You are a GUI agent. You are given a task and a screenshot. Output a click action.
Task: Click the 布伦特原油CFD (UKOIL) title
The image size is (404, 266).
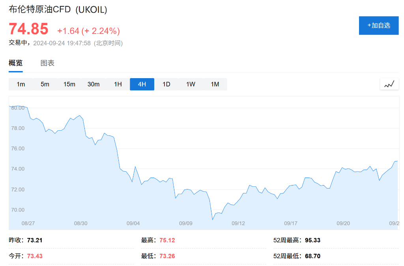(58, 10)
